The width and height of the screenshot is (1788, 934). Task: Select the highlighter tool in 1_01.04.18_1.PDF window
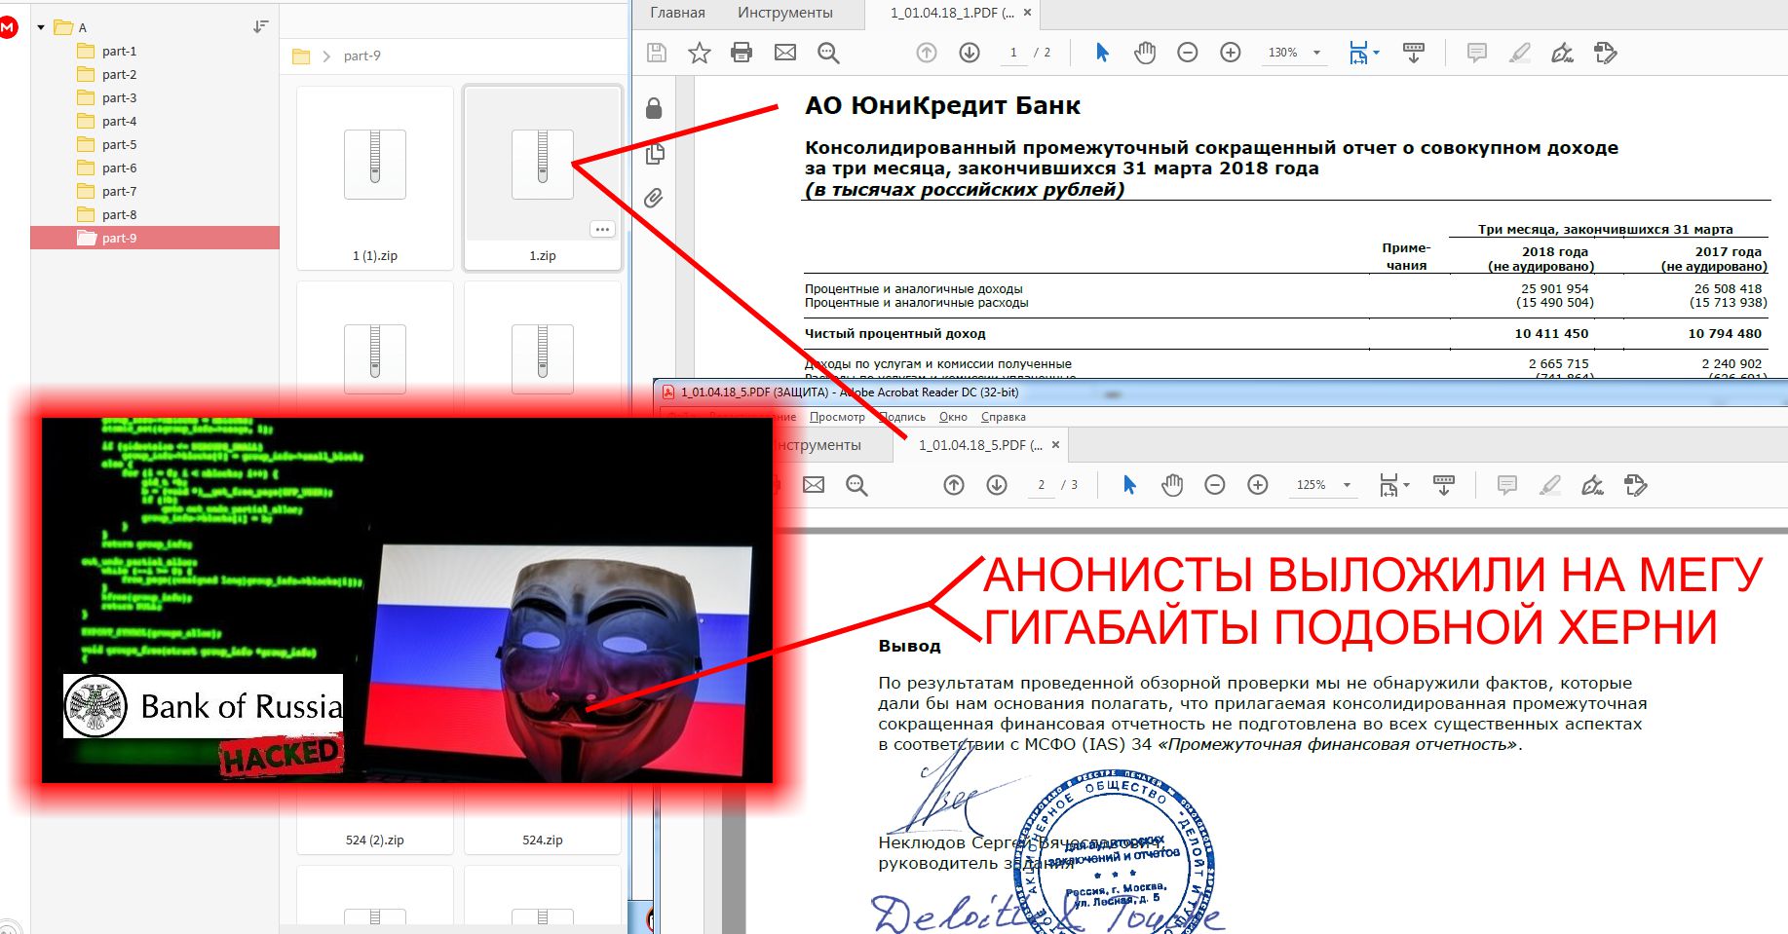1520,53
